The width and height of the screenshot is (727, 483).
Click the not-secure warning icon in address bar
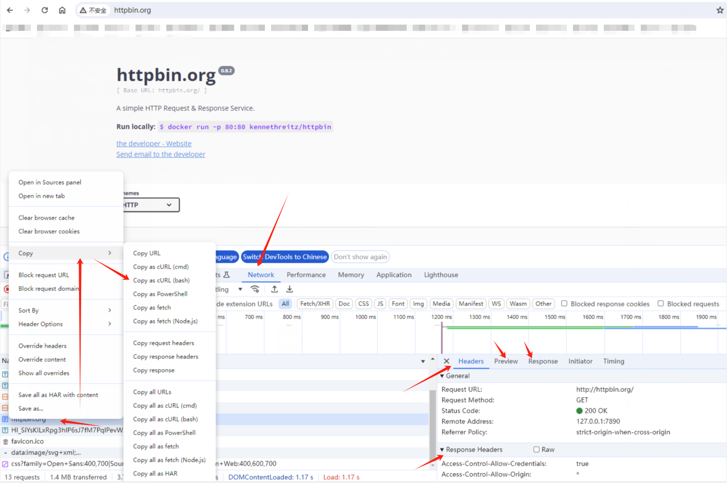pos(83,10)
